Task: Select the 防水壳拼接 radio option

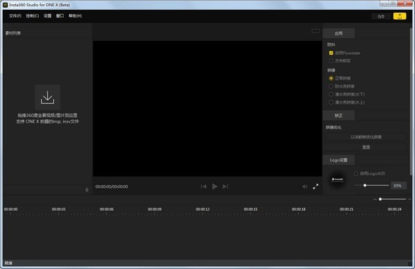Action: click(331, 86)
